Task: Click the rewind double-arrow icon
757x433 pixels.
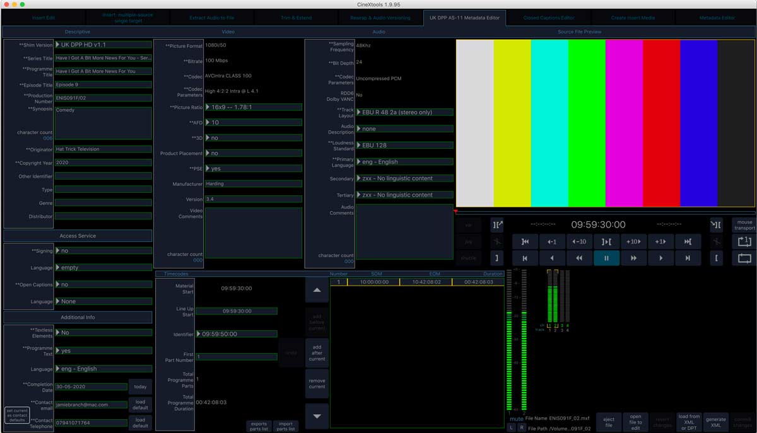Action: (579, 258)
